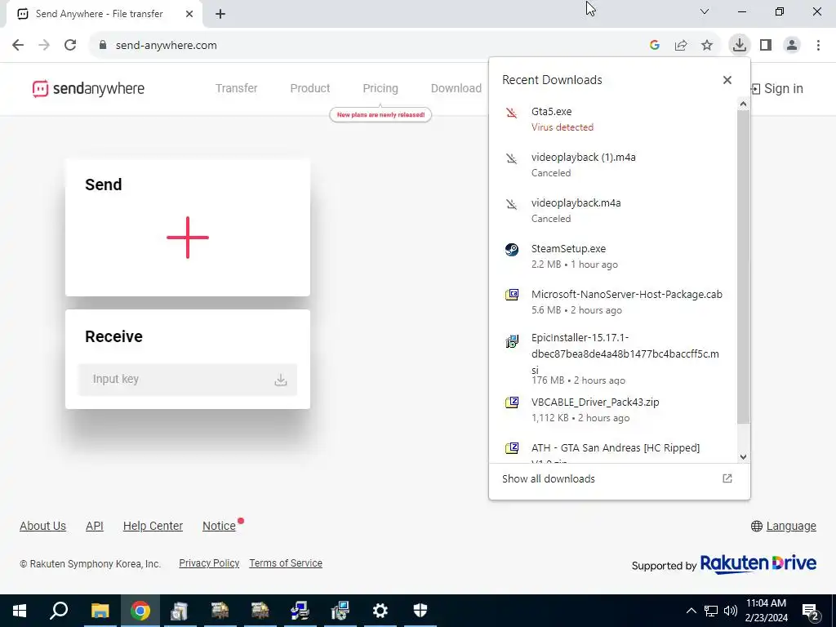
Task: Open the About Us link
Action: tap(42, 527)
